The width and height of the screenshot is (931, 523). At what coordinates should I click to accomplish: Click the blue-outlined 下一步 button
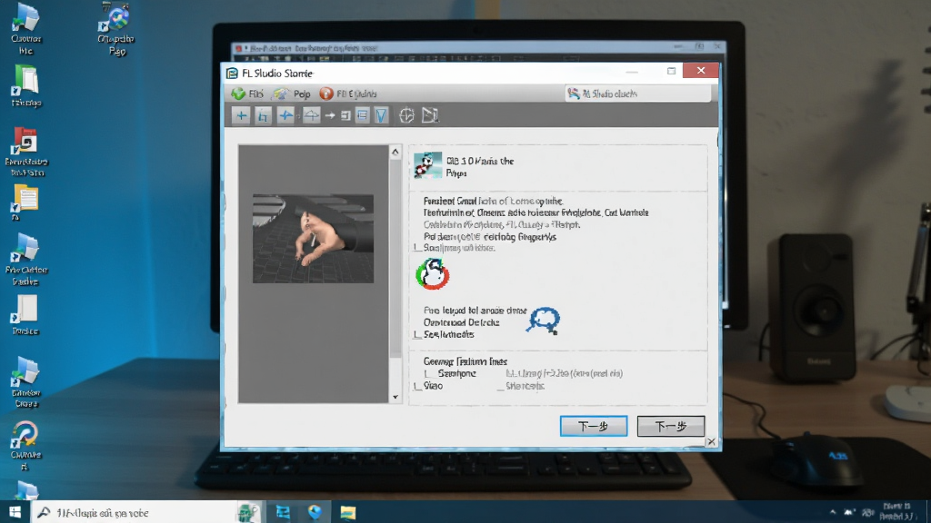pos(593,426)
